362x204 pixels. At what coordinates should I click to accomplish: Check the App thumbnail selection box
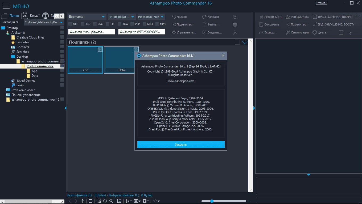coord(100,49)
